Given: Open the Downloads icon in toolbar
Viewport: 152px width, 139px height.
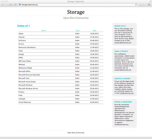Looking at the screenshot, I should pyautogui.click(x=149, y=5).
